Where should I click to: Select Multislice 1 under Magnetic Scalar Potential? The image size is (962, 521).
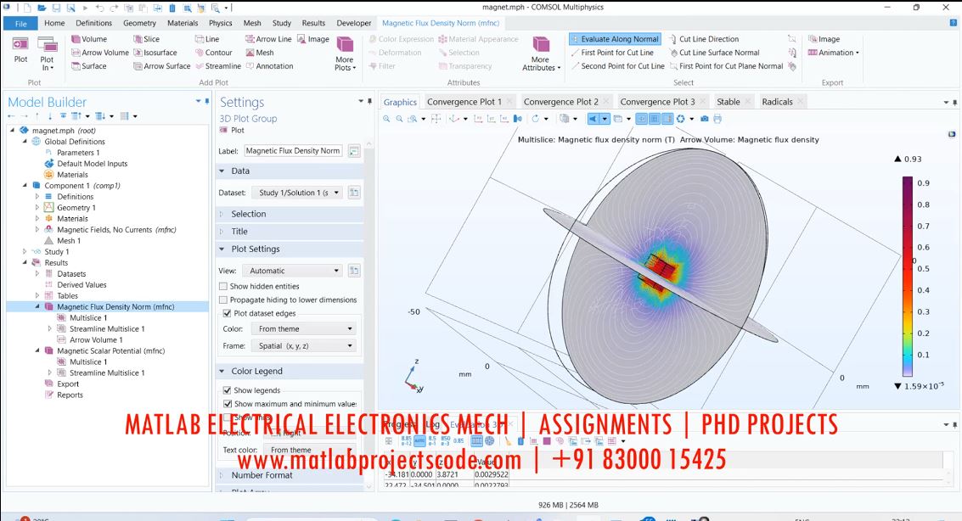[88, 362]
